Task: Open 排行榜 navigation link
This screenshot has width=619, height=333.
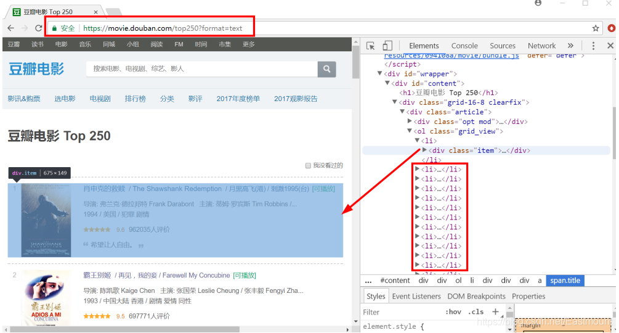Action: point(136,99)
